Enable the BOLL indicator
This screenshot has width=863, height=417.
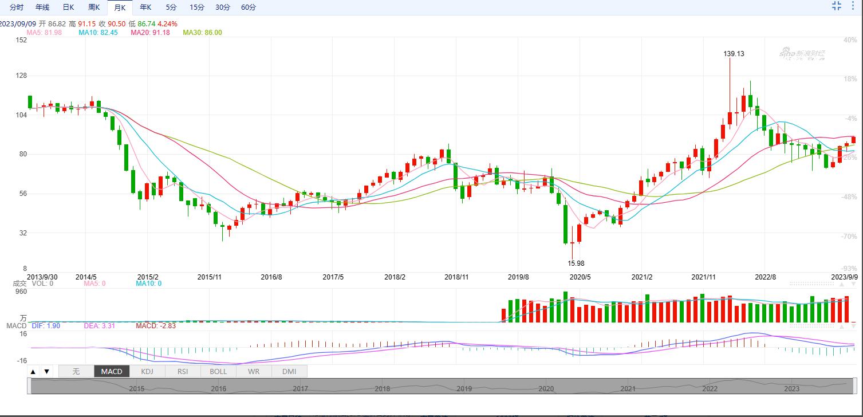click(x=218, y=371)
